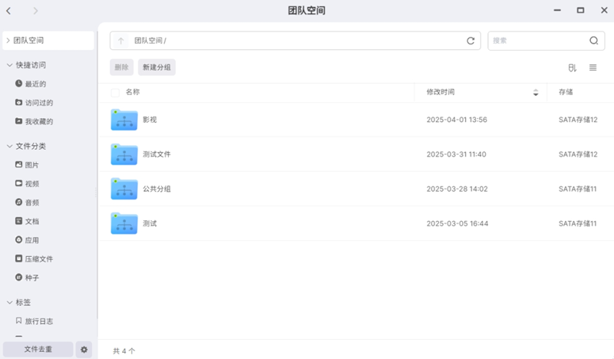Show 种子 file category
This screenshot has height=359, width=614.
coord(27,278)
